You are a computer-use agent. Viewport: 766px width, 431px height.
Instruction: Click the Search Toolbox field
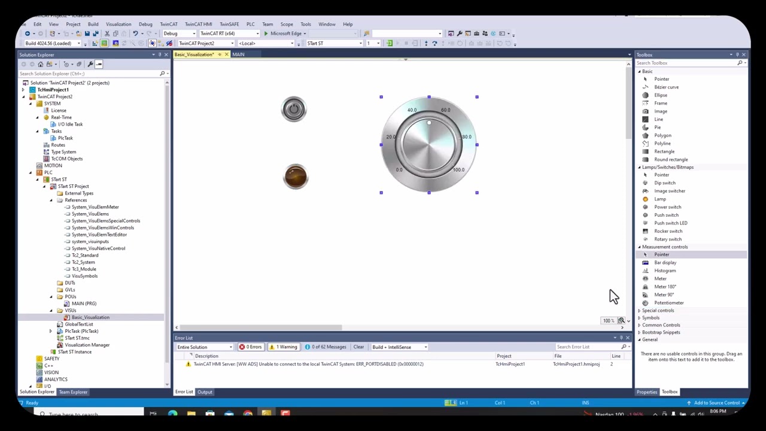coord(686,63)
